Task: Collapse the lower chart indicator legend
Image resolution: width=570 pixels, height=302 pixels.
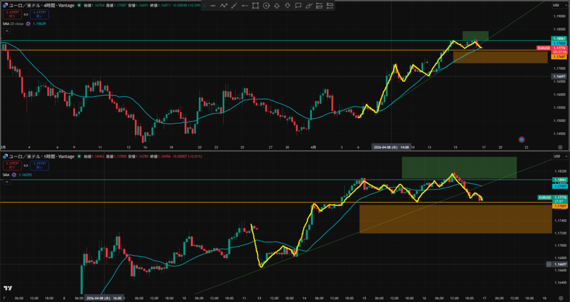Action: (7, 182)
